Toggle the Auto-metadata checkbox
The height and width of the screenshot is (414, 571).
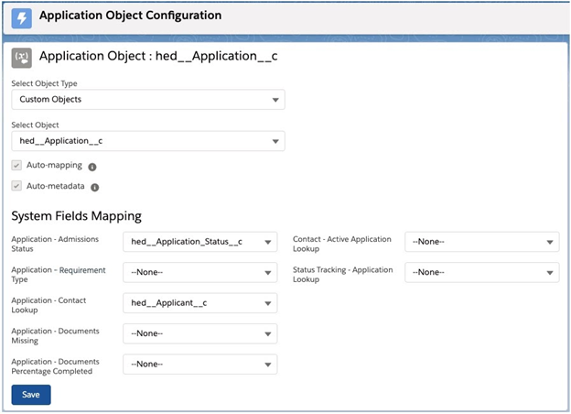click(17, 186)
